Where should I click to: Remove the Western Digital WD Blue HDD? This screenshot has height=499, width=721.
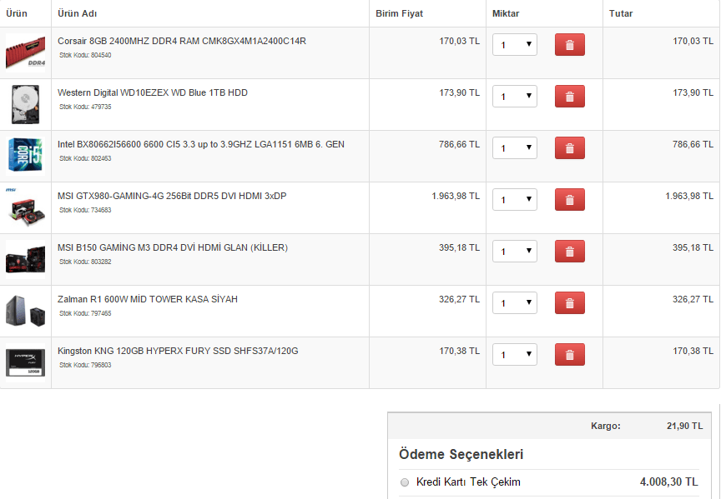[570, 96]
